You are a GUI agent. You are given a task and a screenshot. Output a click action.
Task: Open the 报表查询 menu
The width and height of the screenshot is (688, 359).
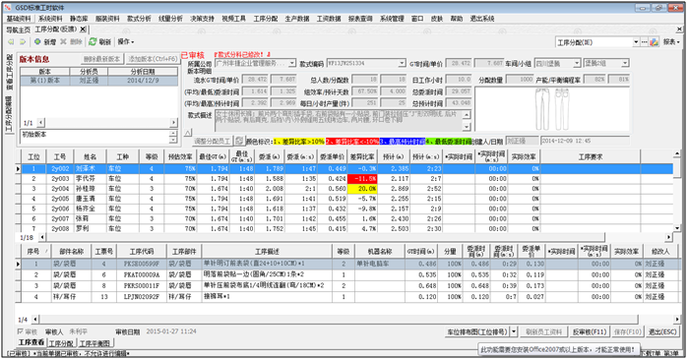[x=360, y=19]
